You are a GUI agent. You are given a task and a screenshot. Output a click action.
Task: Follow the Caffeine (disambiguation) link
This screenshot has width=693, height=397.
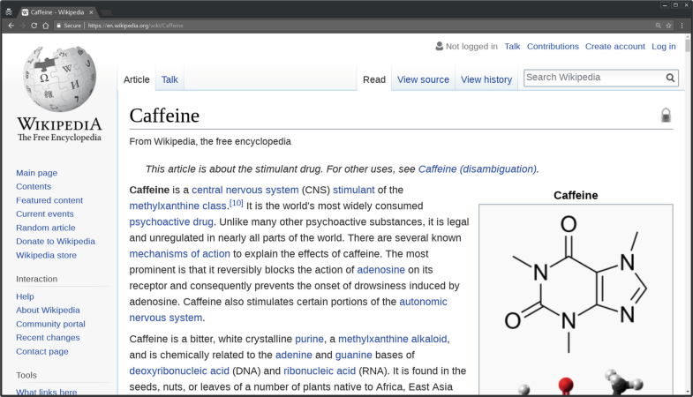[477, 169]
